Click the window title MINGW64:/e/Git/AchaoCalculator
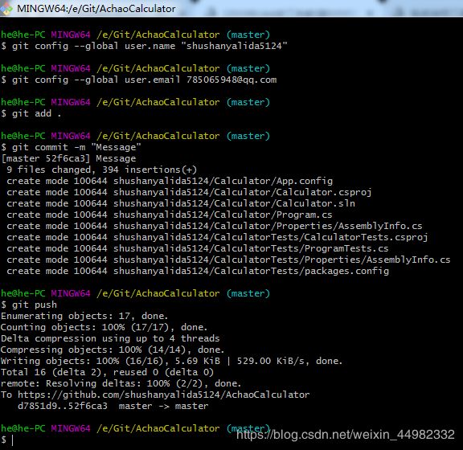The height and width of the screenshot is (450, 463). 96,9
